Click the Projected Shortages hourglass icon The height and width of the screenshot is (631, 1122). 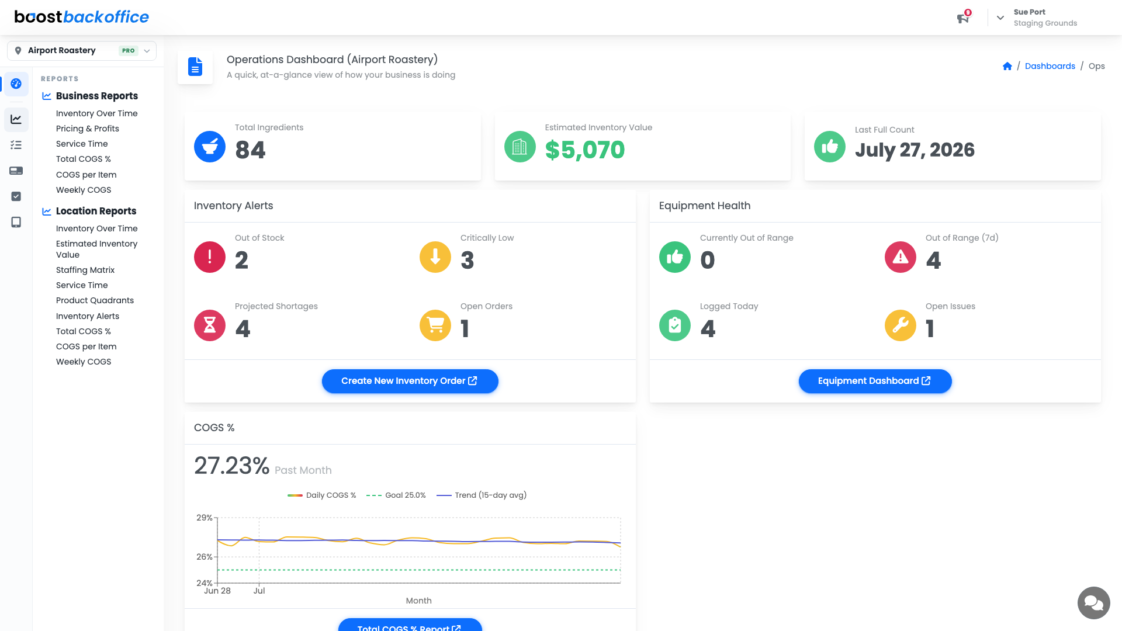click(210, 325)
